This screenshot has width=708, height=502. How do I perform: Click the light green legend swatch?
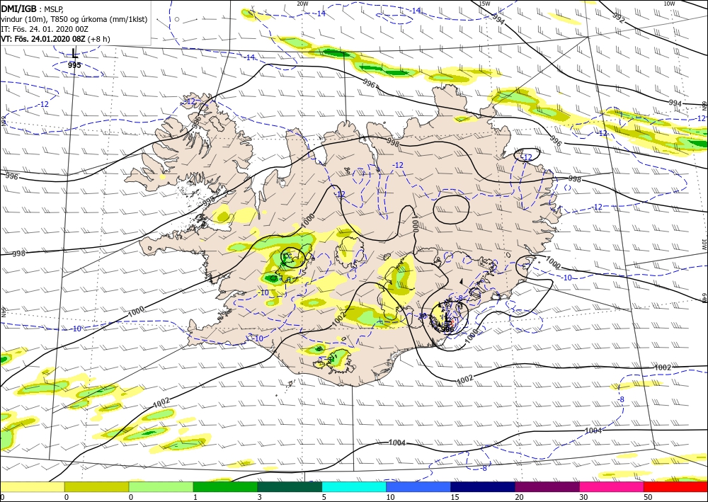coord(161,487)
